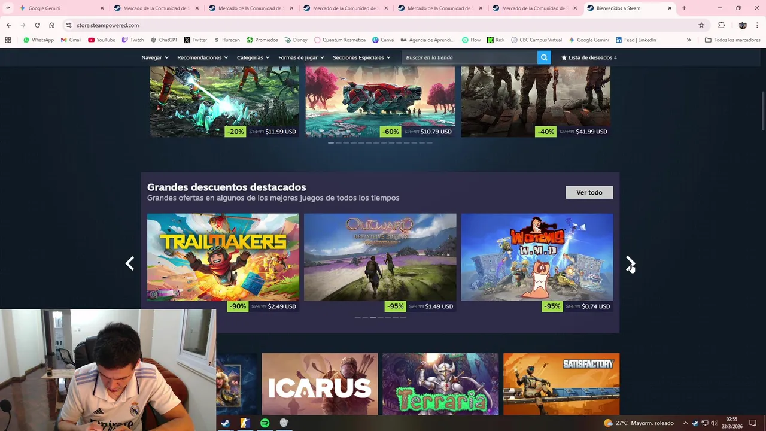Click the Ver todo button
Image resolution: width=766 pixels, height=431 pixels.
pyautogui.click(x=589, y=192)
